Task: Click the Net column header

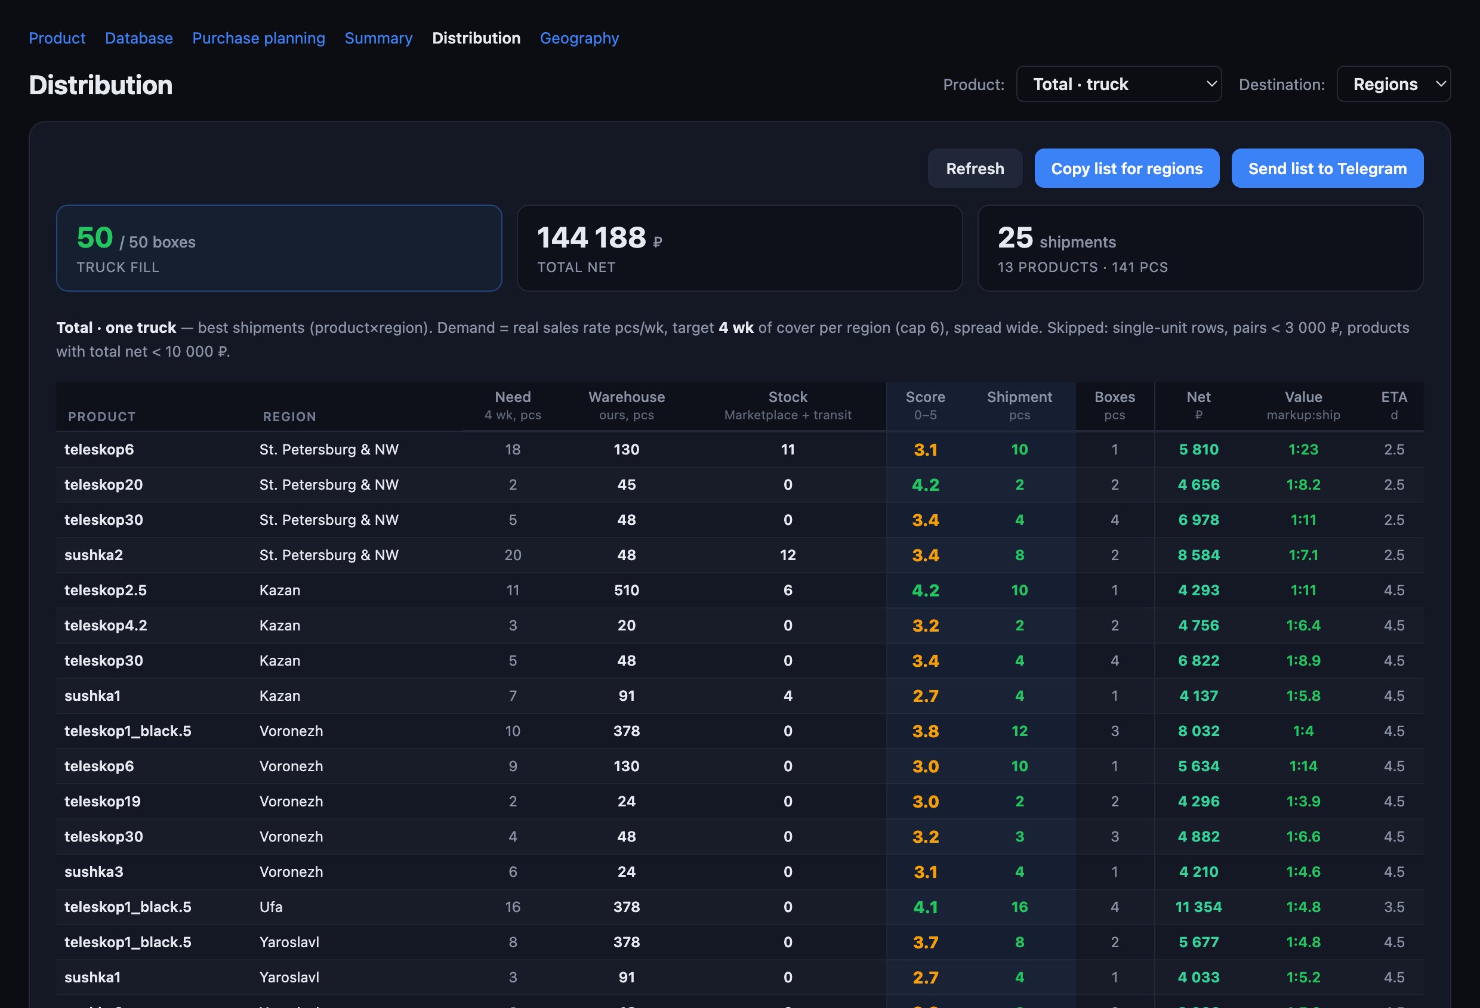Action: coord(1198,406)
